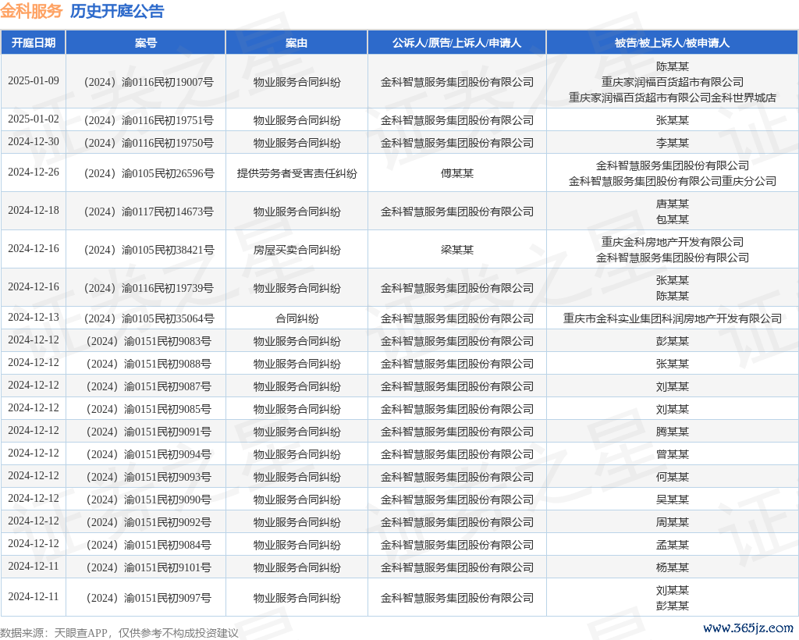Viewport: 799px width, 640px height.
Task: Select the date 2024-12-30
Action: pyautogui.click(x=34, y=142)
